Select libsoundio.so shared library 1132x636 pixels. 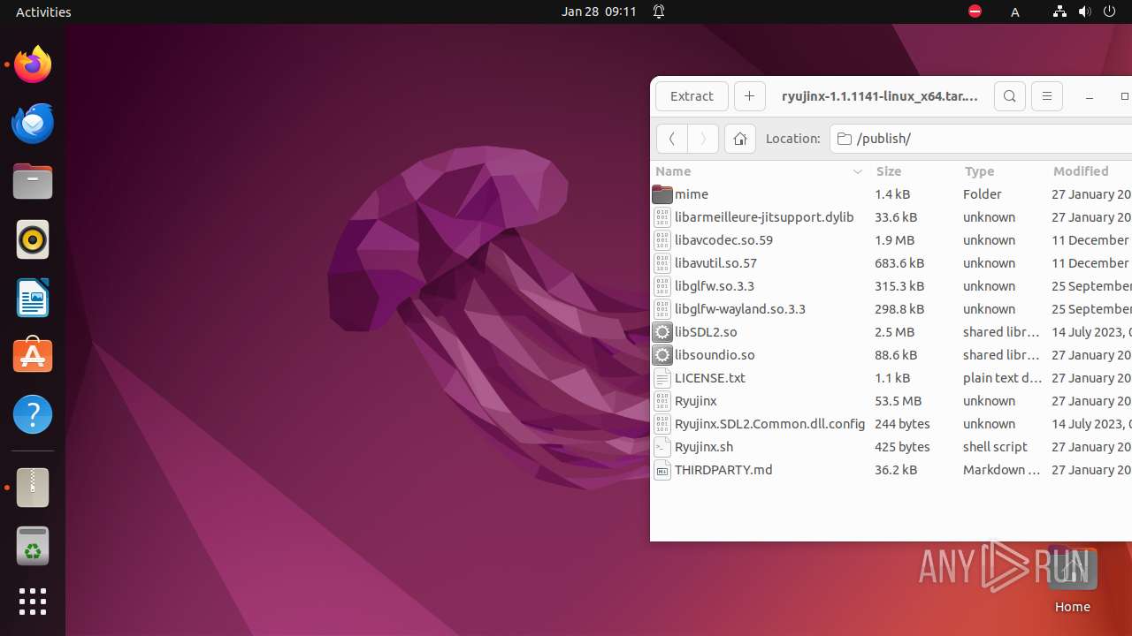tap(891, 355)
